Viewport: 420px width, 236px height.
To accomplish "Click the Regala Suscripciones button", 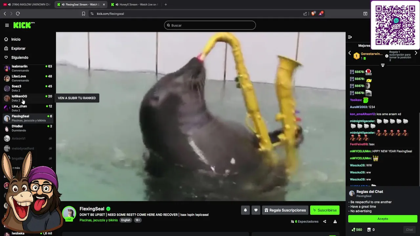I will click(285, 210).
